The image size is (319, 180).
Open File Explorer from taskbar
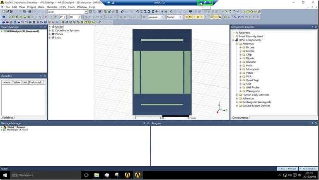[x=97, y=175]
